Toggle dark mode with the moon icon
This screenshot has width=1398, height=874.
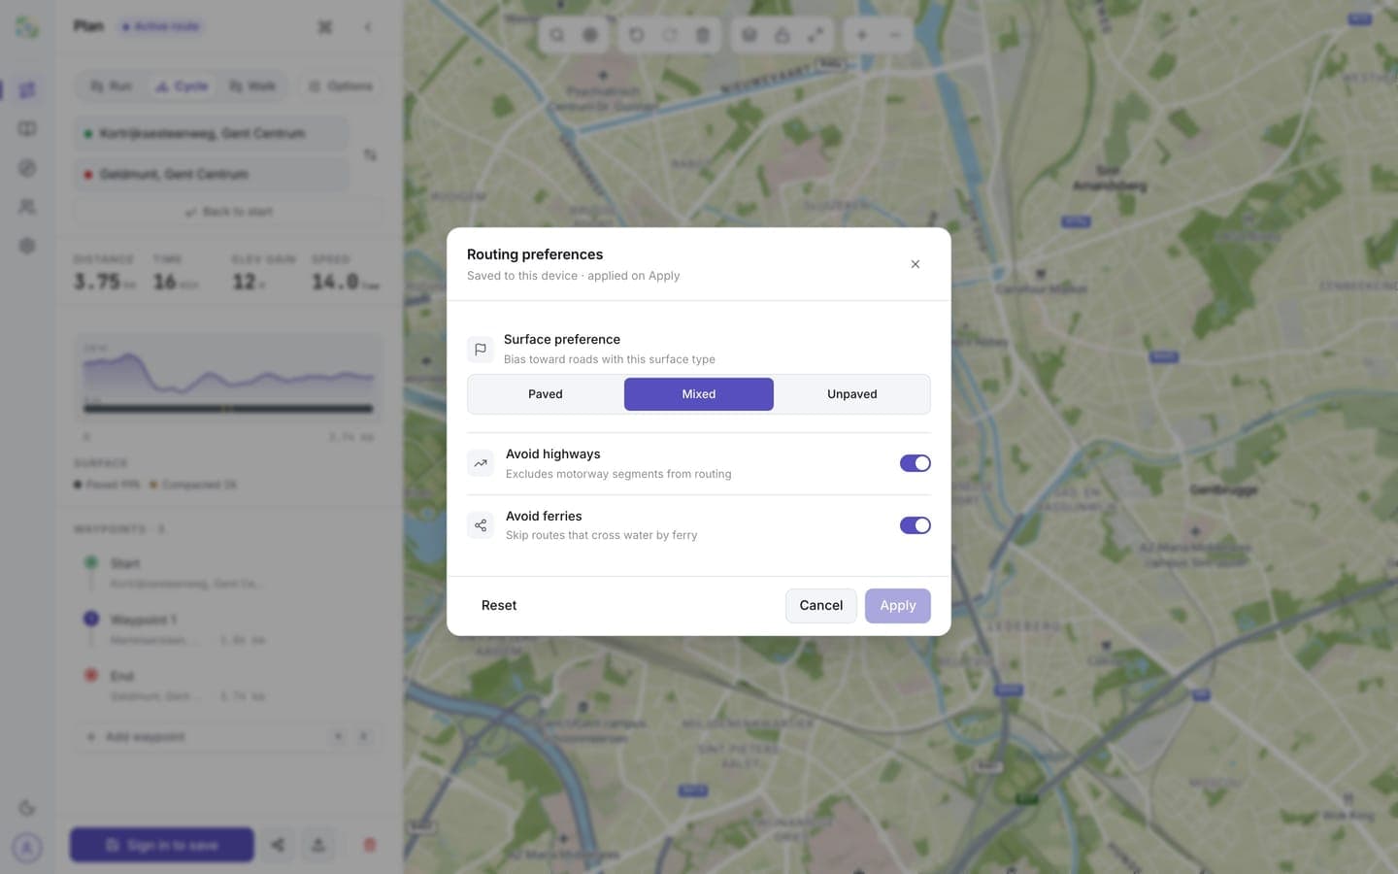(27, 808)
